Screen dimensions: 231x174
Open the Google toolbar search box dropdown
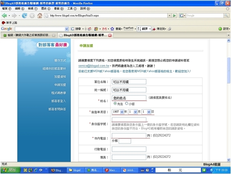pyautogui.click(x=67, y=29)
